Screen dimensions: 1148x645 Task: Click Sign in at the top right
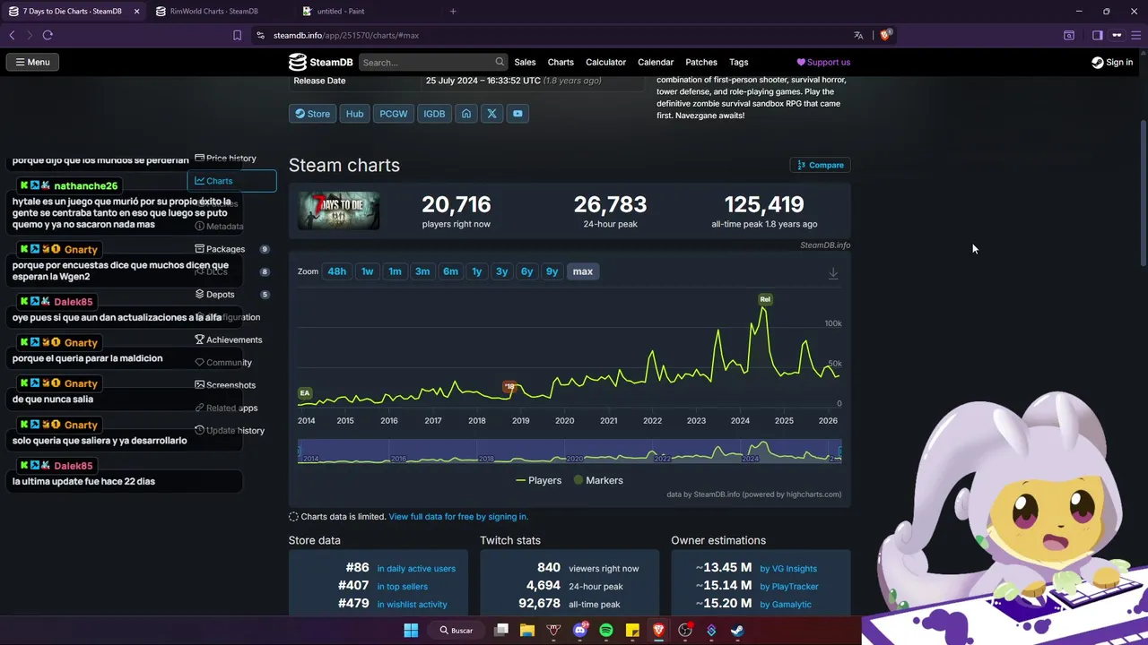tap(1112, 62)
